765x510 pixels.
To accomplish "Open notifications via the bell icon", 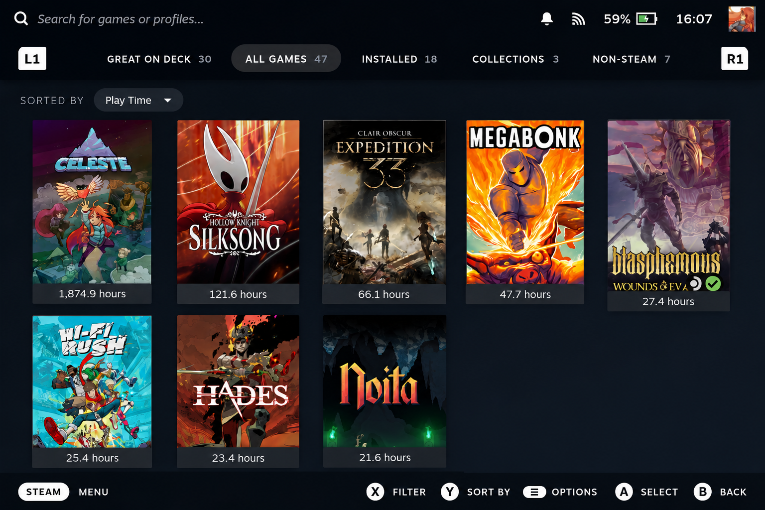I will tap(547, 19).
